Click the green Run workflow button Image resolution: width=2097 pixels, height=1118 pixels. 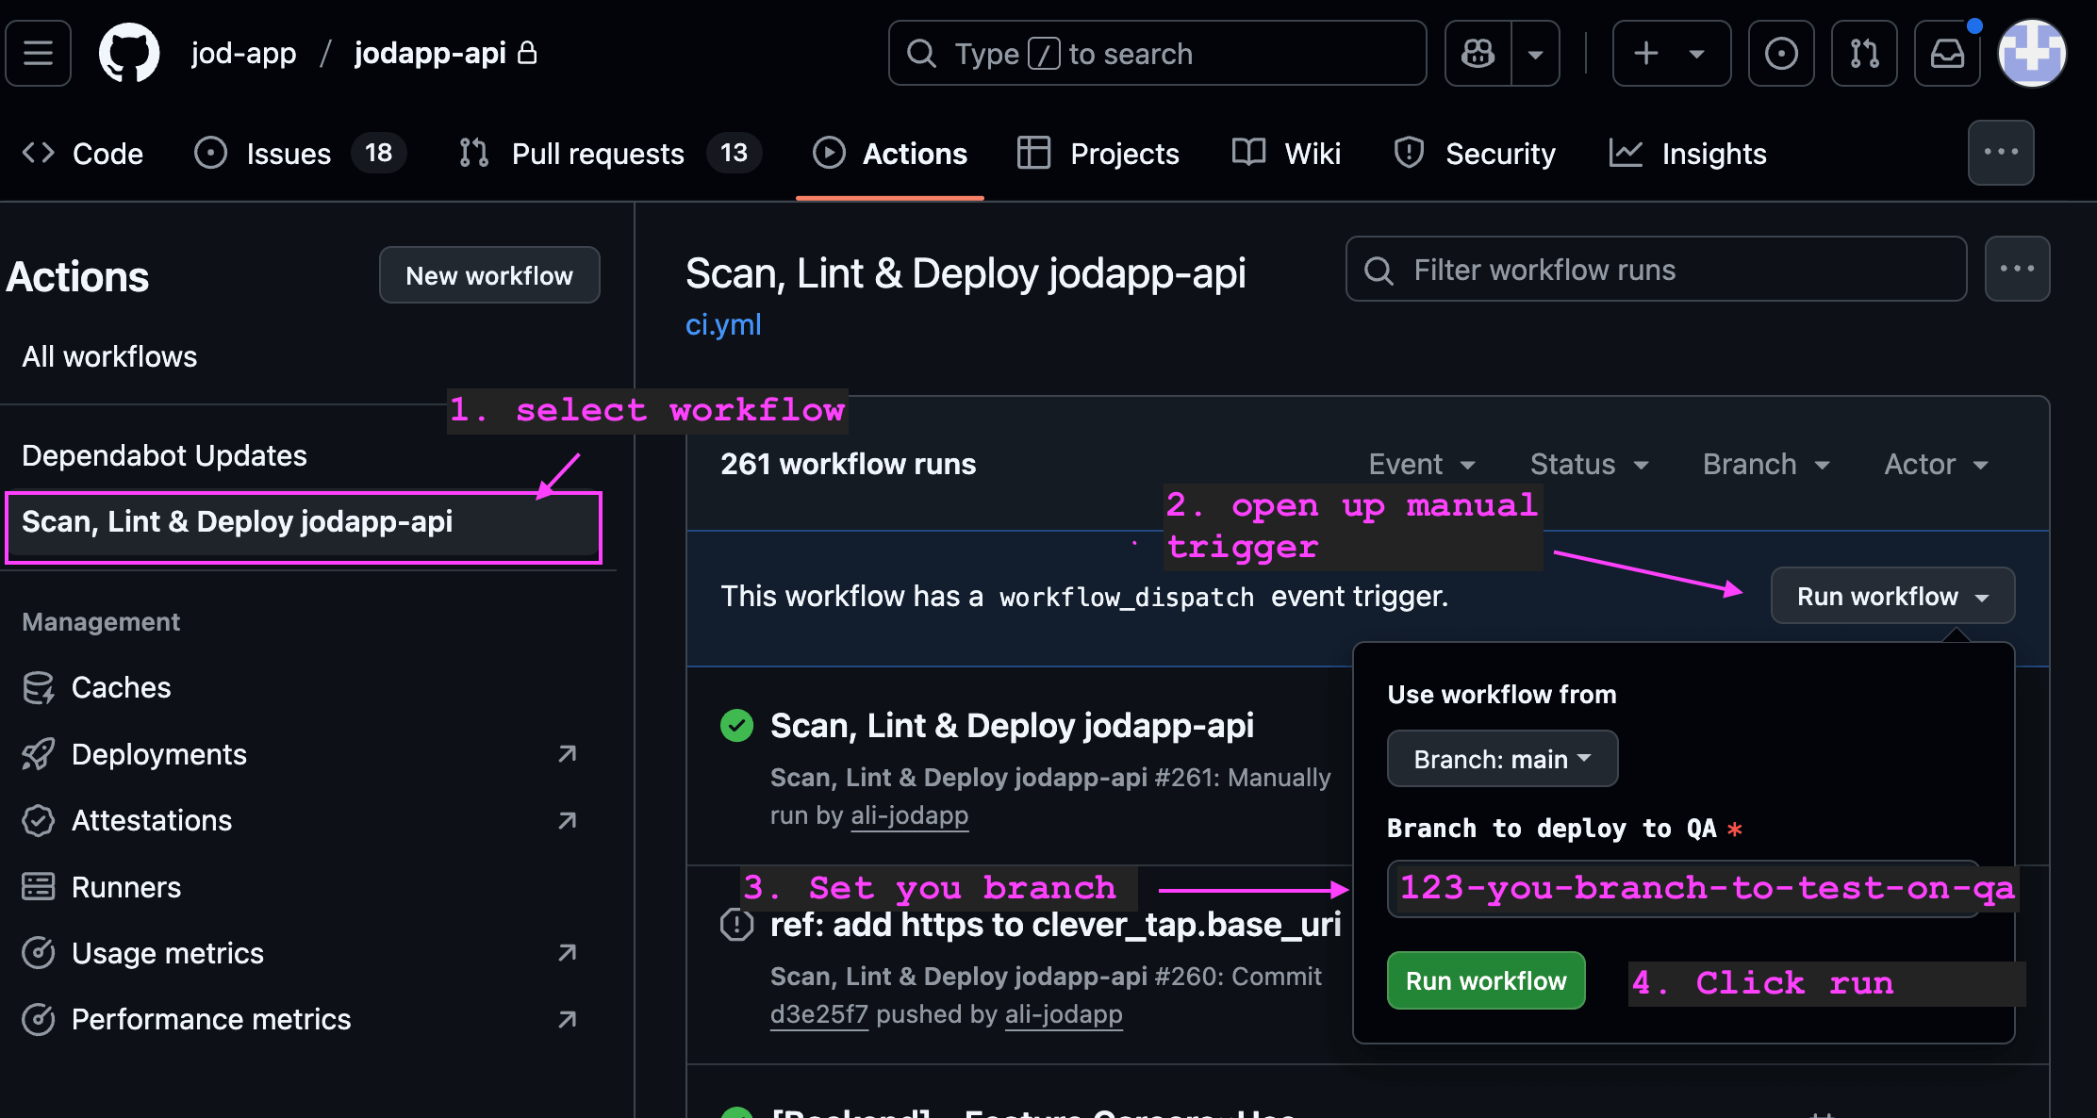[x=1485, y=981]
